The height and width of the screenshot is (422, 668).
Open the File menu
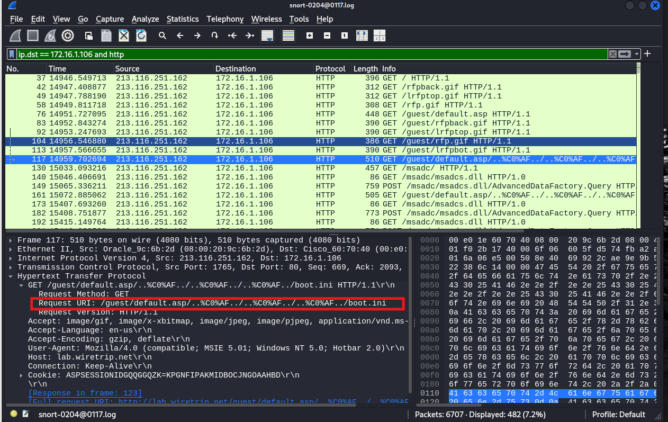tap(16, 19)
